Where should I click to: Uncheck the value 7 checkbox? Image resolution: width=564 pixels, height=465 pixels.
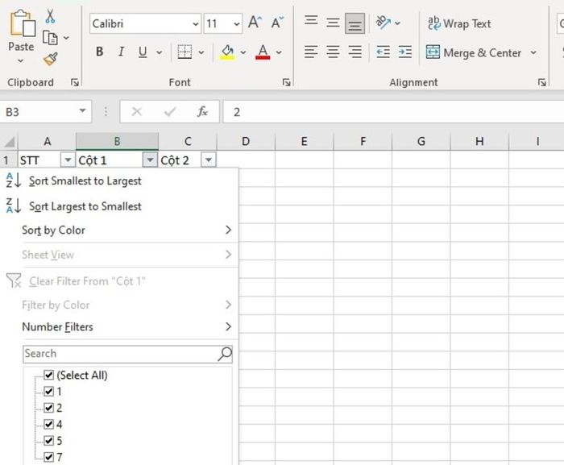pos(49,457)
